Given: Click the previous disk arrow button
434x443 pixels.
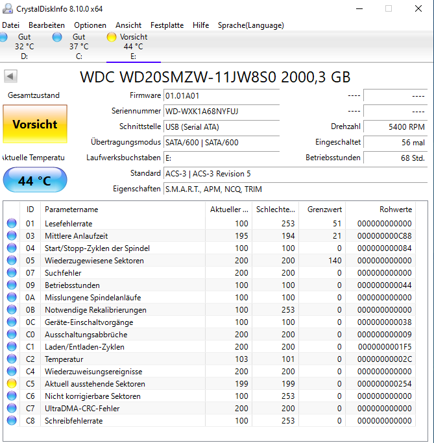Looking at the screenshot, I should 11,77.
